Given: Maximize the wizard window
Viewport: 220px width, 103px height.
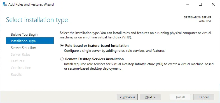Looking at the screenshot, I should [x=200, y=4].
